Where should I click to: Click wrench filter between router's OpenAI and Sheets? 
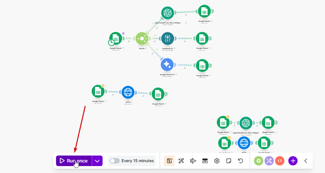186,15
